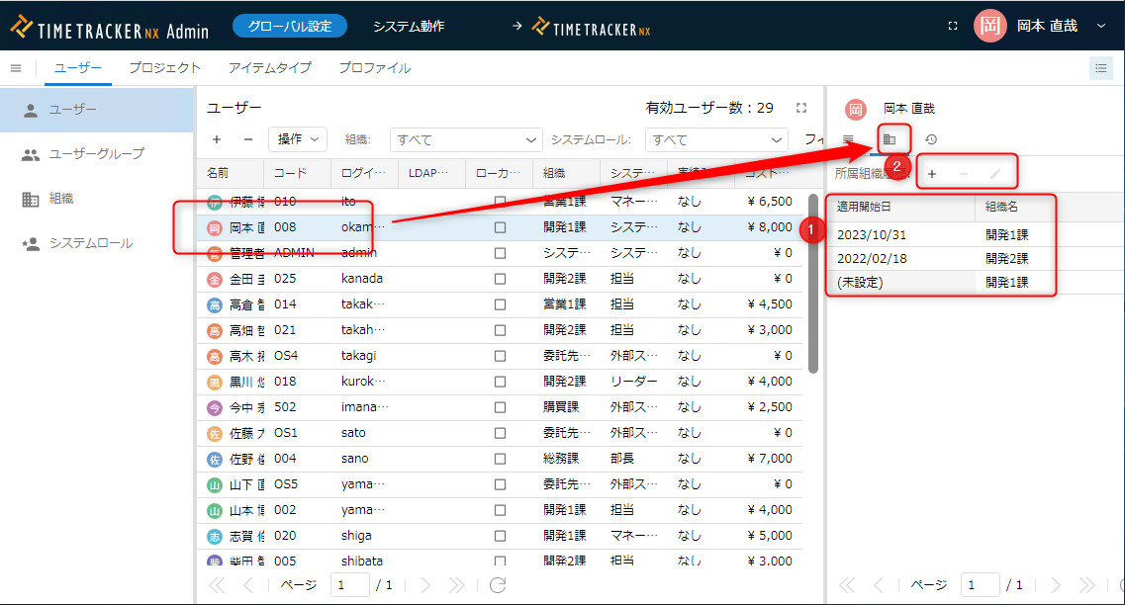The image size is (1125, 605).
Task: Toggle local checkbox for user sato
Action: click(x=500, y=433)
